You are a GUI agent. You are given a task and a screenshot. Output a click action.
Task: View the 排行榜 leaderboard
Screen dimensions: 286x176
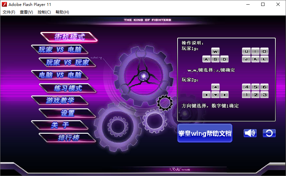(x=67, y=138)
